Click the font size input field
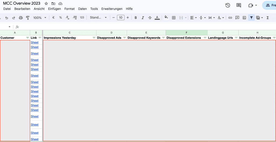The image size is (276, 142). coord(120,18)
